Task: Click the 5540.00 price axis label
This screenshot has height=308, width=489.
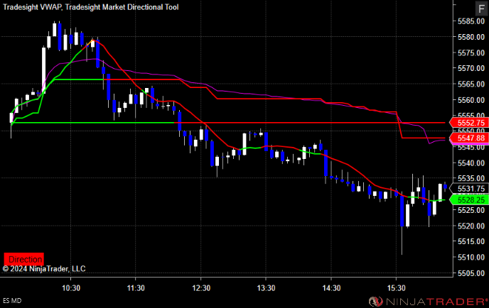Action: [x=471, y=163]
